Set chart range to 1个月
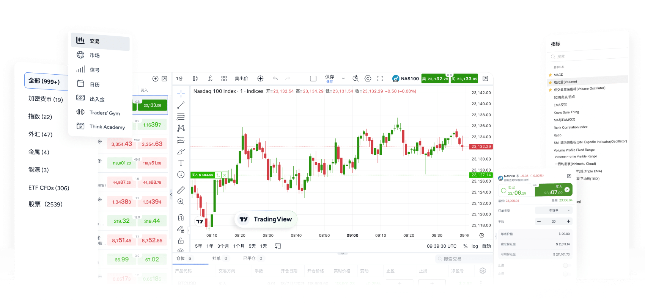This screenshot has height=303, width=645. 239,246
